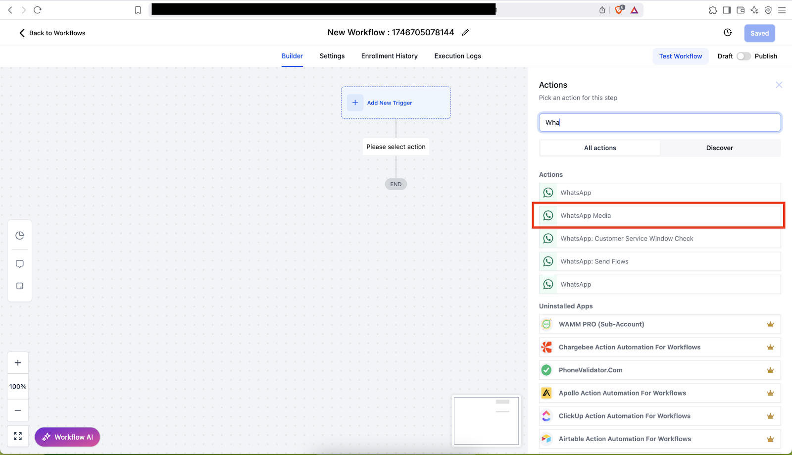Click the Leo AI sparkle icon
This screenshot has width=792, height=455.
point(754,10)
